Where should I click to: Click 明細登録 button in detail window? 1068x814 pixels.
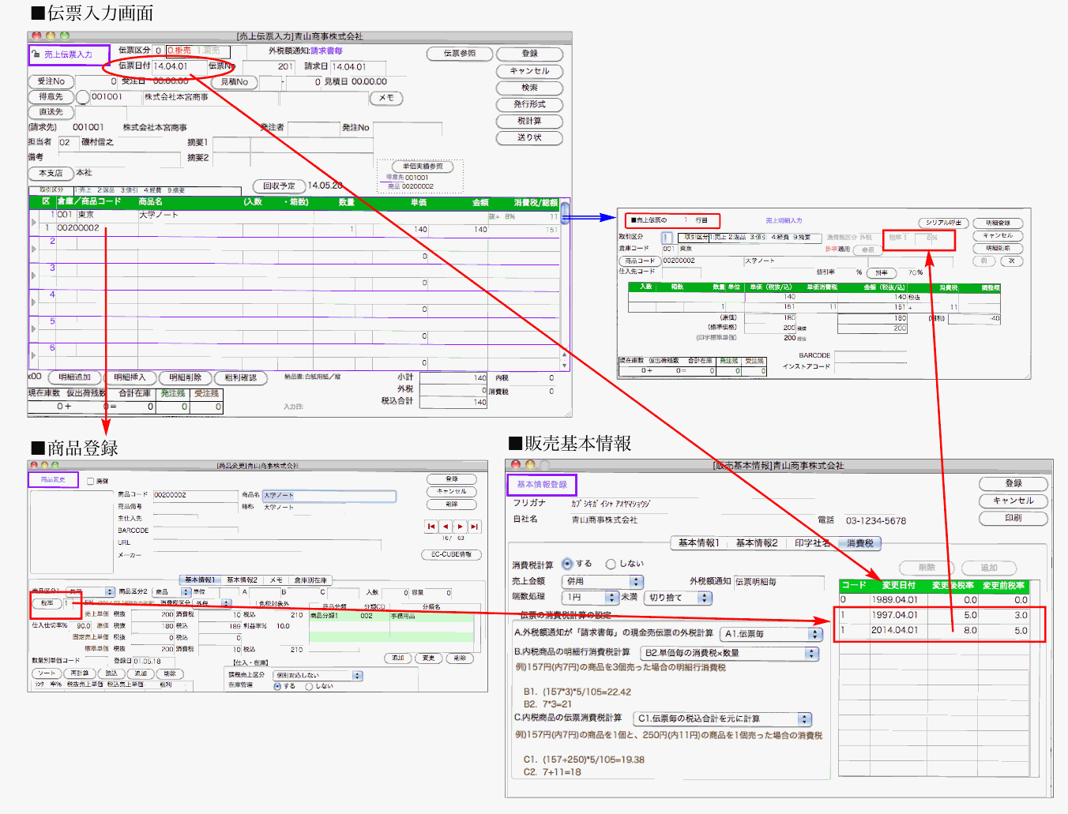tap(998, 223)
